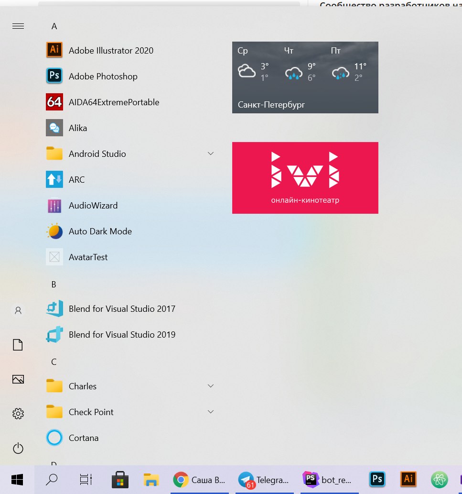Screen dimensions: 462x494
Task: Open Settings gear in Start sidebar
Action: (18, 414)
